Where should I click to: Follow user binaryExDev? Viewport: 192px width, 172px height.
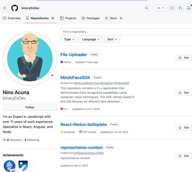point(30,107)
